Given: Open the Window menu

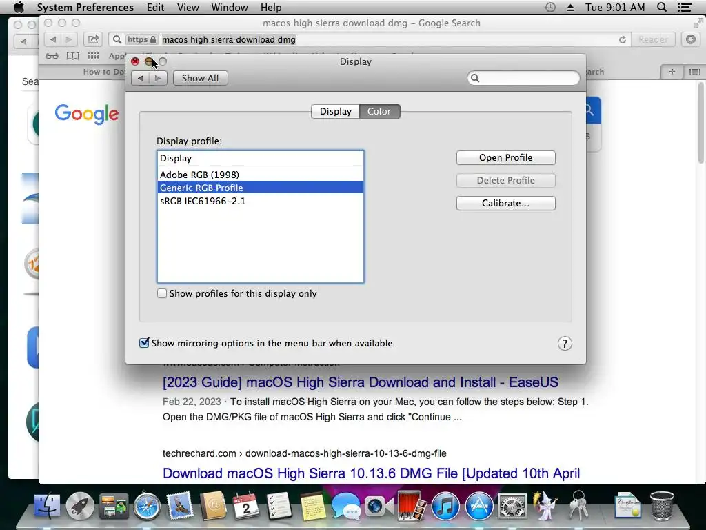Looking at the screenshot, I should (x=229, y=7).
